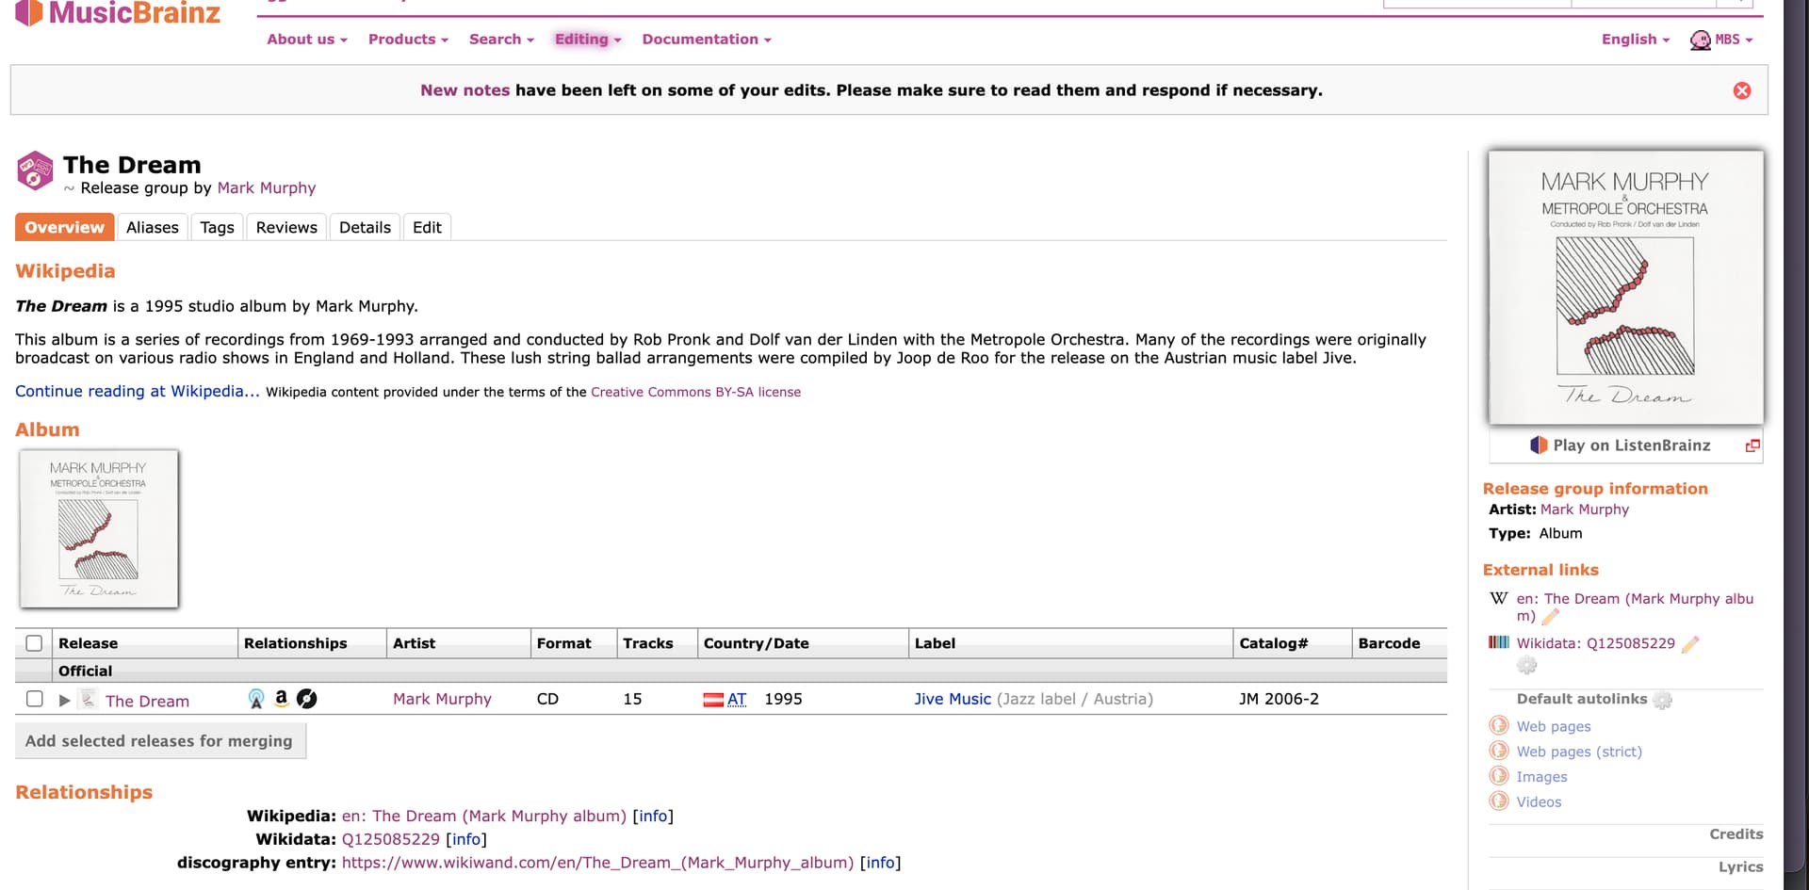The width and height of the screenshot is (1809, 890).
Task: Click the Wikipedia W icon in External links
Action: pyautogui.click(x=1499, y=598)
